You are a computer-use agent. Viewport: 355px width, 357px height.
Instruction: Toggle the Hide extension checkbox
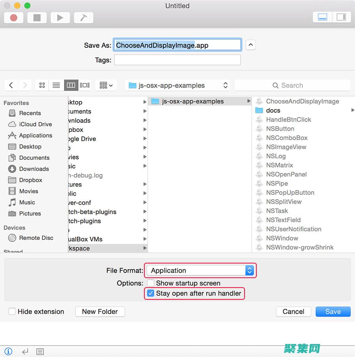(x=12, y=312)
